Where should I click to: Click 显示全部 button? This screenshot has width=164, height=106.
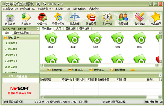(54, 70)
